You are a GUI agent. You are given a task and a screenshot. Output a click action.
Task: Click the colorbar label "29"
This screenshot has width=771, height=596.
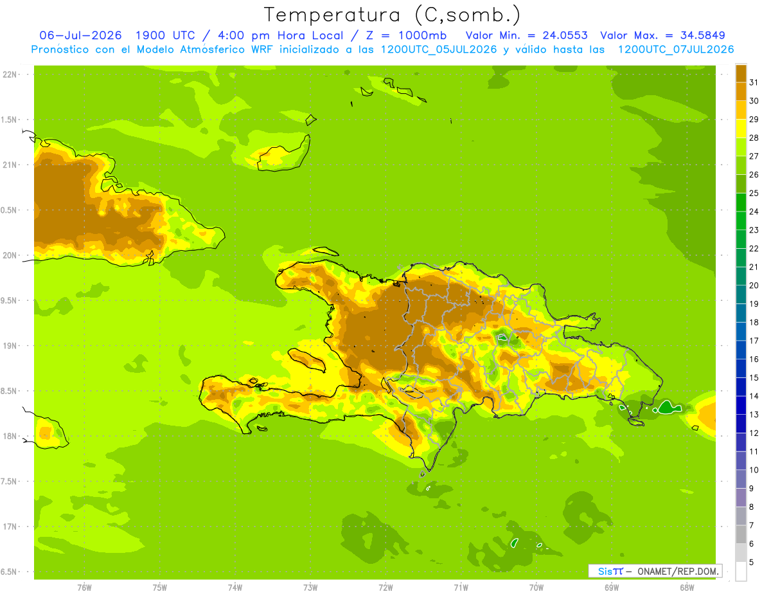tap(754, 120)
